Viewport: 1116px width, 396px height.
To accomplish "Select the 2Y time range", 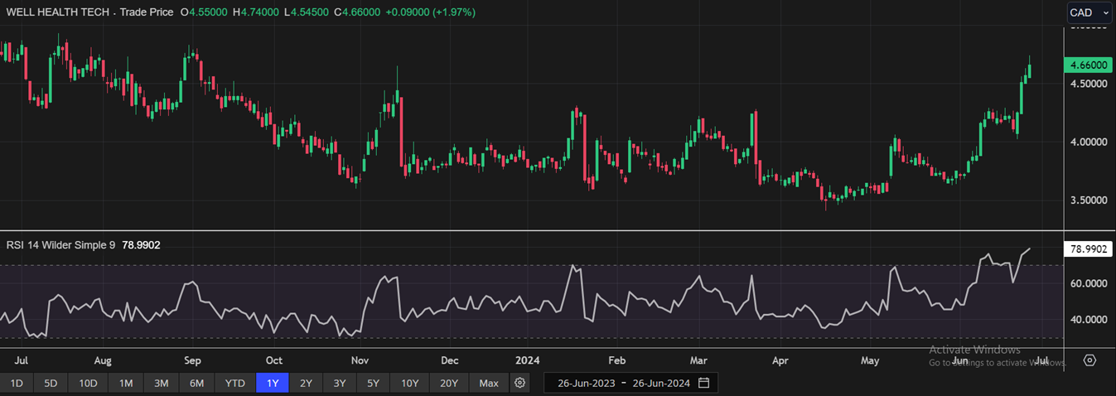I will coord(306,383).
